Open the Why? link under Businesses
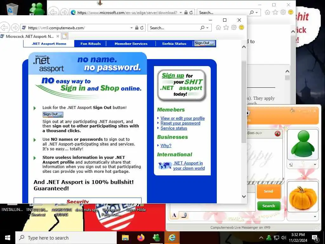This screenshot has width=325, height=244. 166,146
